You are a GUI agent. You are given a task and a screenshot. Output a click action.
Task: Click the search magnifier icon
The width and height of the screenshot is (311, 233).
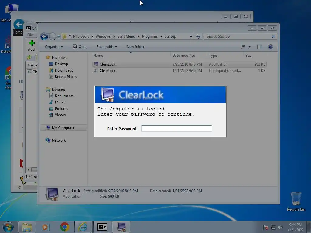click(x=274, y=36)
